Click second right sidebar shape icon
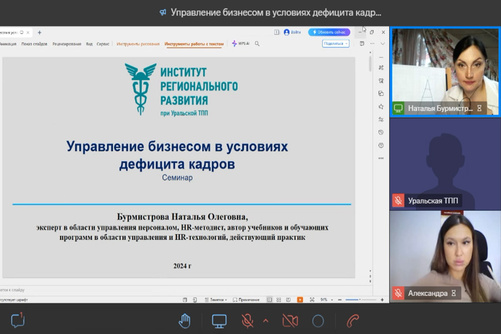 point(381,81)
